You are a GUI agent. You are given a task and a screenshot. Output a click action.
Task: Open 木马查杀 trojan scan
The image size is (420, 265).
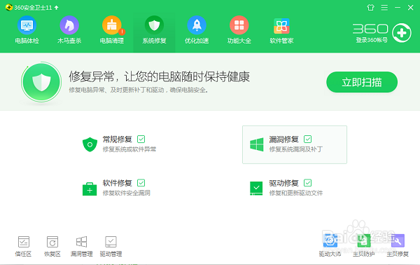point(69,30)
